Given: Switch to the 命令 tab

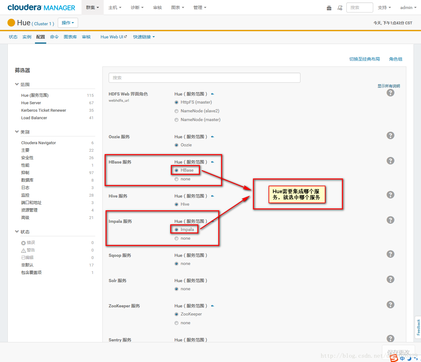Looking at the screenshot, I should pyautogui.click(x=54, y=37).
